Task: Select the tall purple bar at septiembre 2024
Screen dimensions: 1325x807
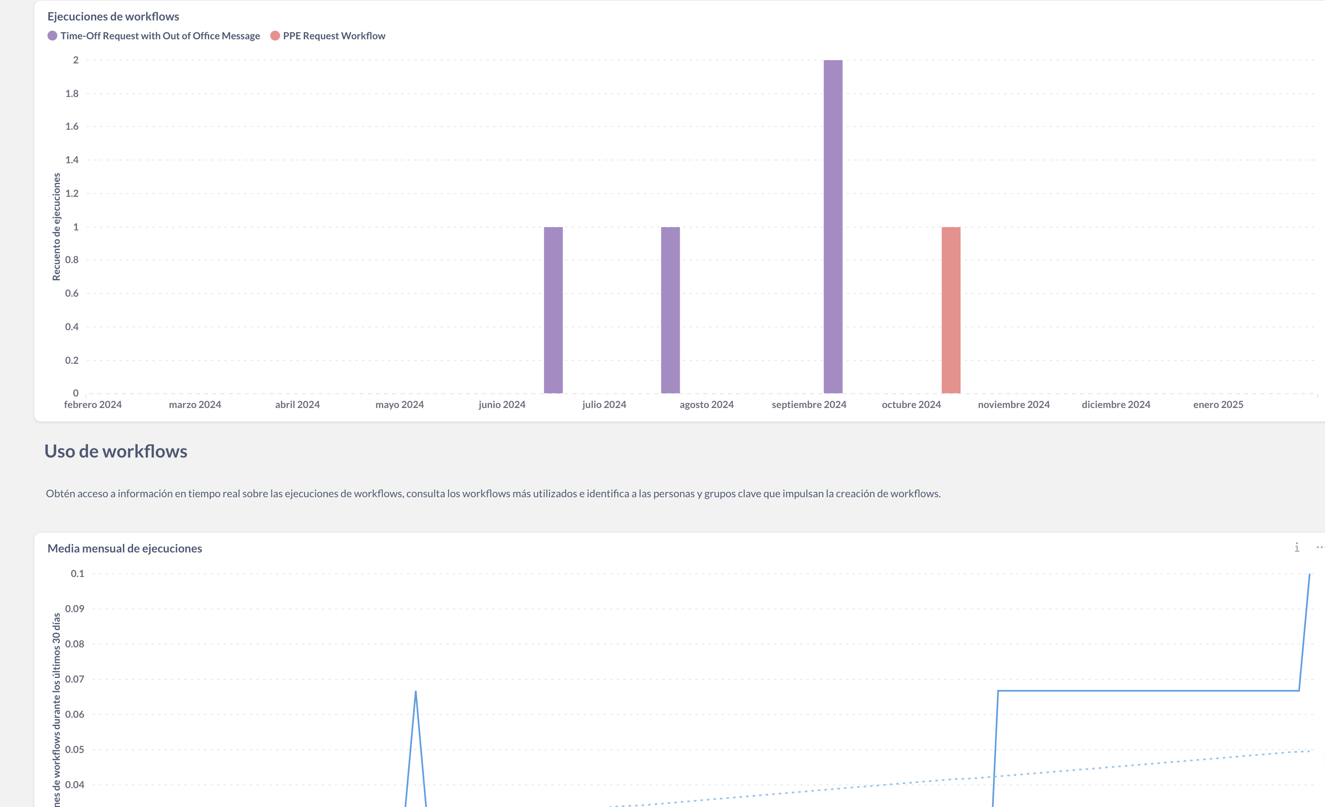Action: pos(833,227)
